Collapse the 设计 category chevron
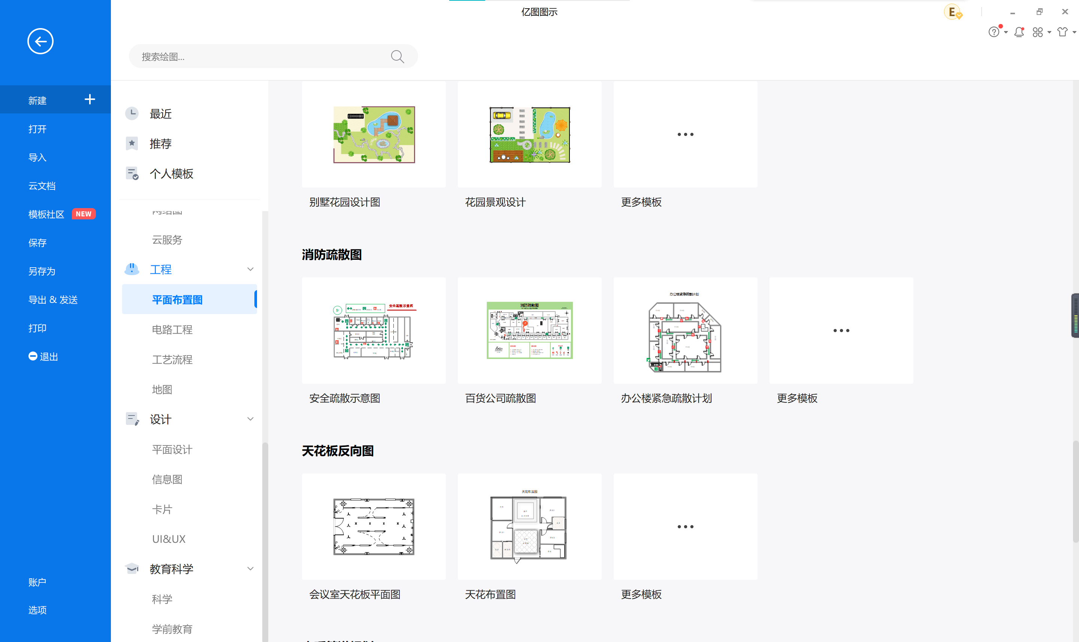The image size is (1079, 642). pos(250,419)
